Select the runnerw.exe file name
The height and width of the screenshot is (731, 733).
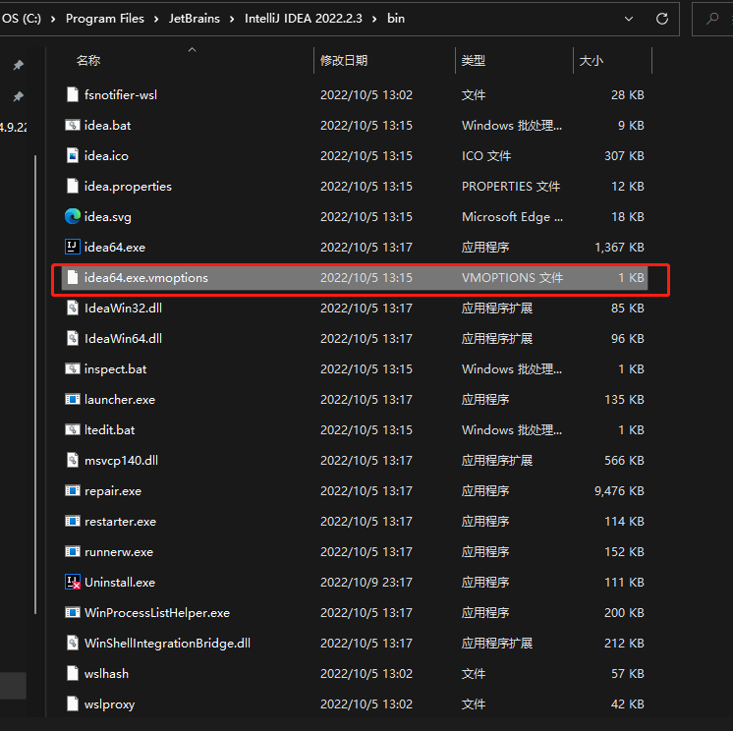point(119,551)
